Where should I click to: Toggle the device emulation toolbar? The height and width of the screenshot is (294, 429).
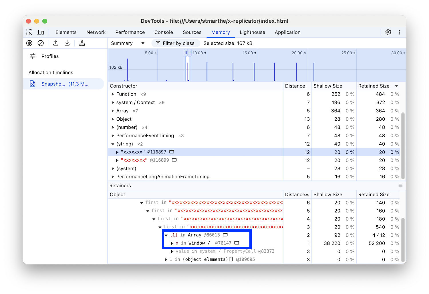[41, 32]
